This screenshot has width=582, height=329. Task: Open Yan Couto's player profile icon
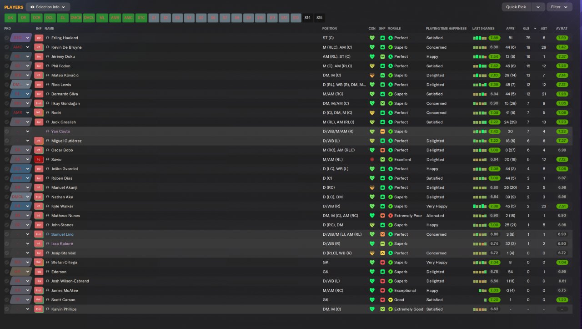pyautogui.click(x=48, y=132)
